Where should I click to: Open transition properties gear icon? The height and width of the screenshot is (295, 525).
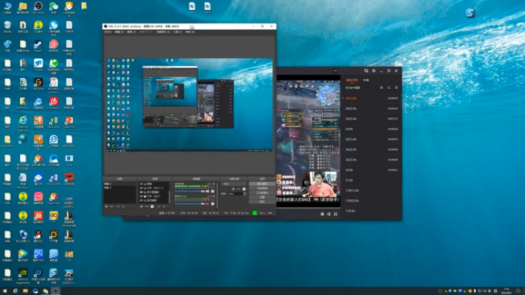tap(244, 189)
